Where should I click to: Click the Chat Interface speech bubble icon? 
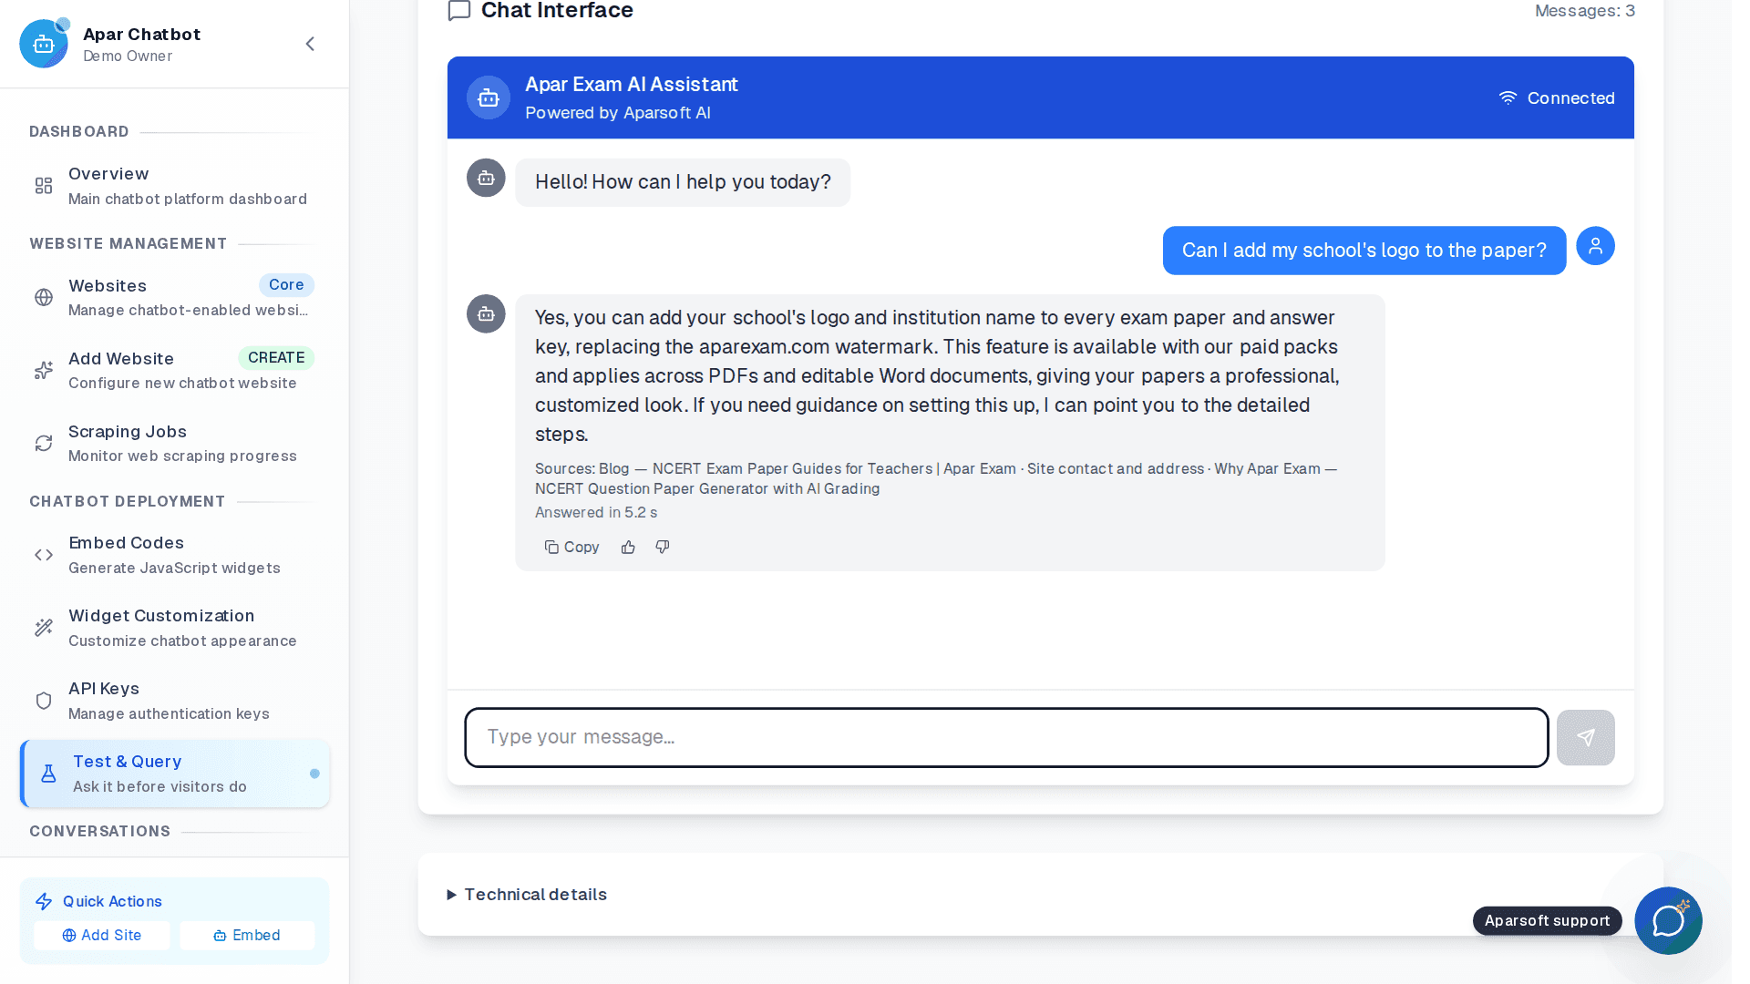(x=459, y=11)
